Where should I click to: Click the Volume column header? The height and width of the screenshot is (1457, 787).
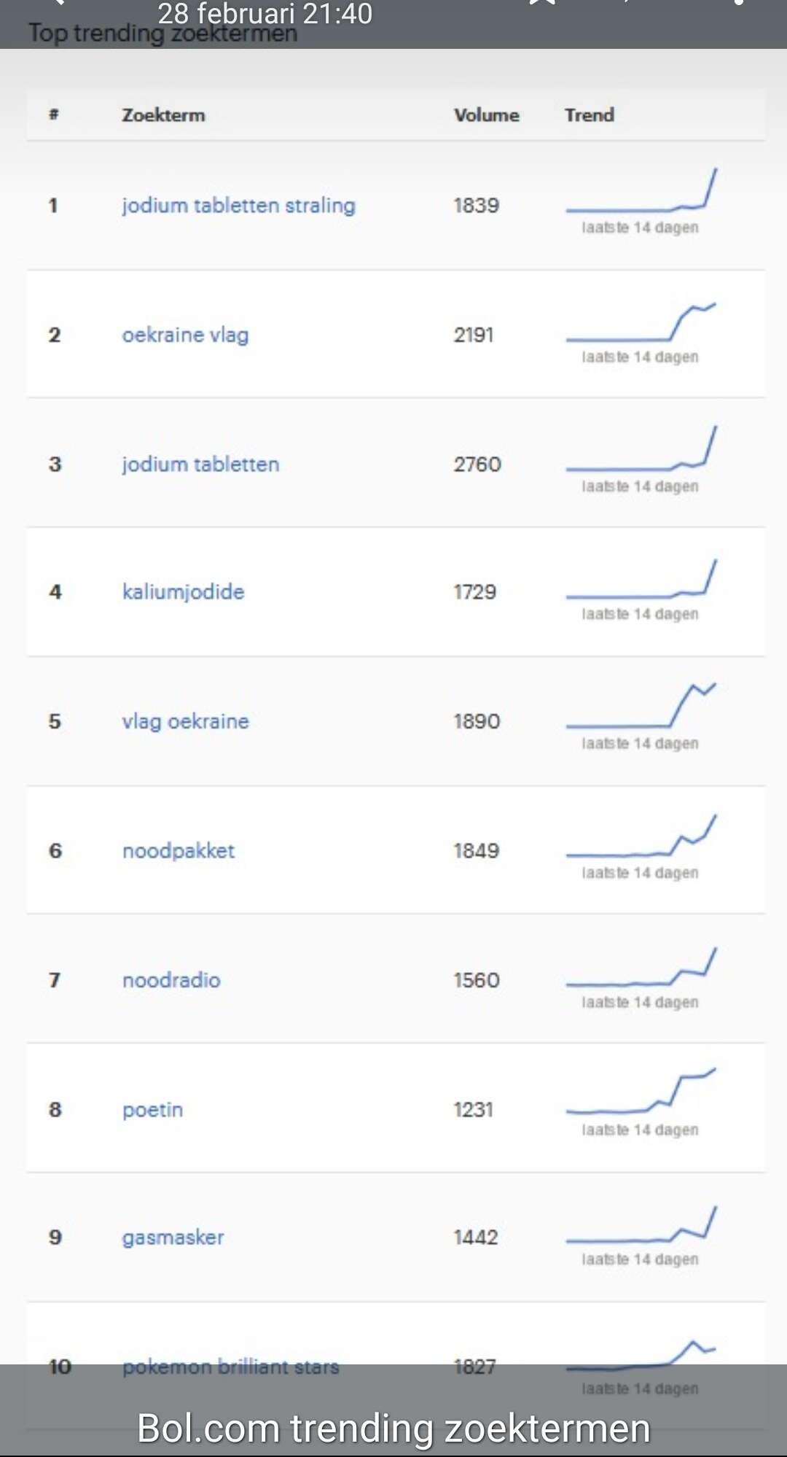point(486,115)
